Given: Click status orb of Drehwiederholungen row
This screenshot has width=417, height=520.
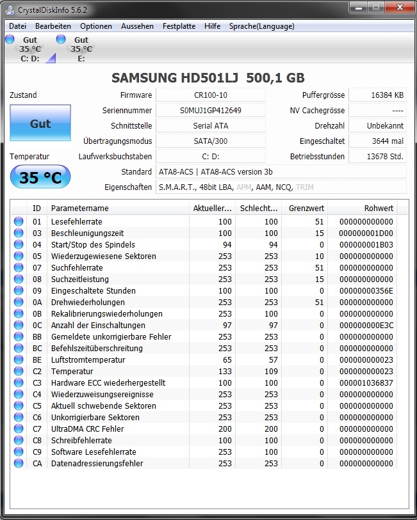Looking at the screenshot, I should click(19, 302).
